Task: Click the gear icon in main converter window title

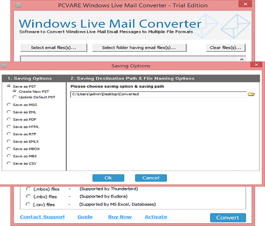Action: coord(18,5)
